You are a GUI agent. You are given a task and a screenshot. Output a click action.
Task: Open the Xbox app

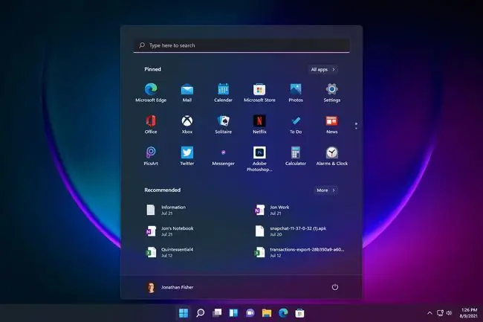click(x=187, y=124)
